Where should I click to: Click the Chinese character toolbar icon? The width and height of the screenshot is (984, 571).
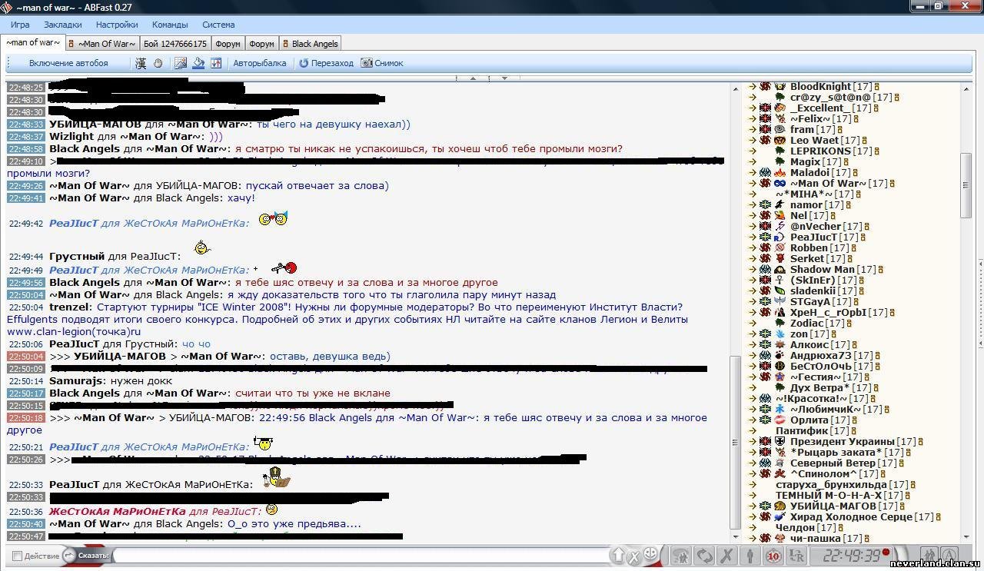click(x=141, y=63)
